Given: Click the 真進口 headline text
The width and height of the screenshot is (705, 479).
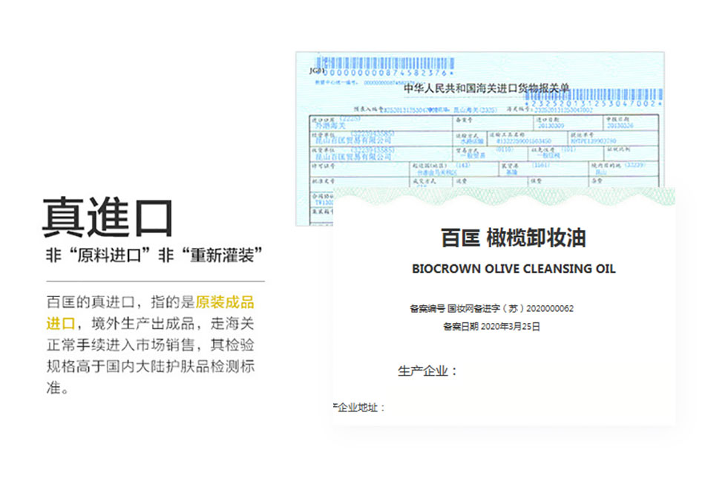Looking at the screenshot, I should (108, 218).
